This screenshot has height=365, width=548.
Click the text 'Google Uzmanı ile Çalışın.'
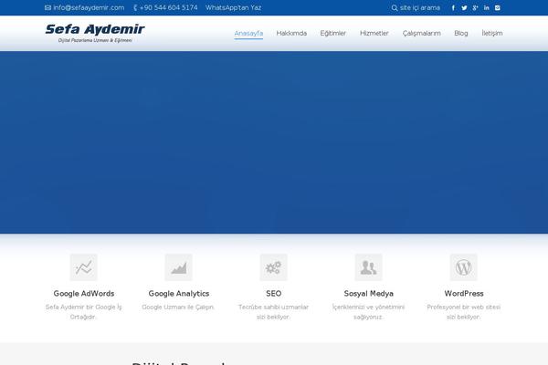(178, 307)
